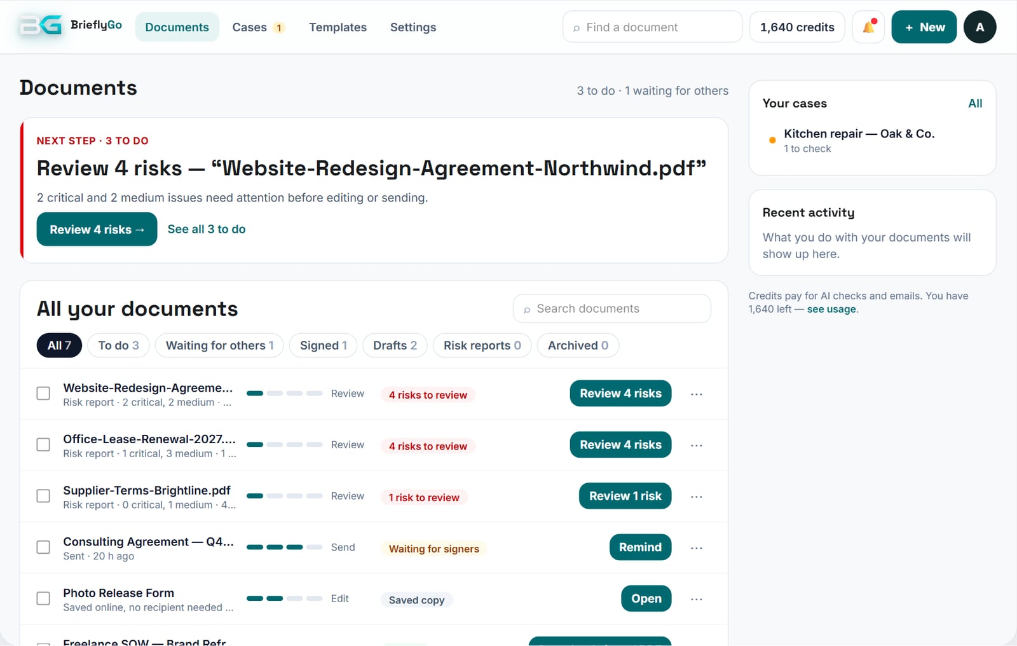This screenshot has height=646, width=1017.
Task: Open the notifications bell
Action: click(868, 27)
